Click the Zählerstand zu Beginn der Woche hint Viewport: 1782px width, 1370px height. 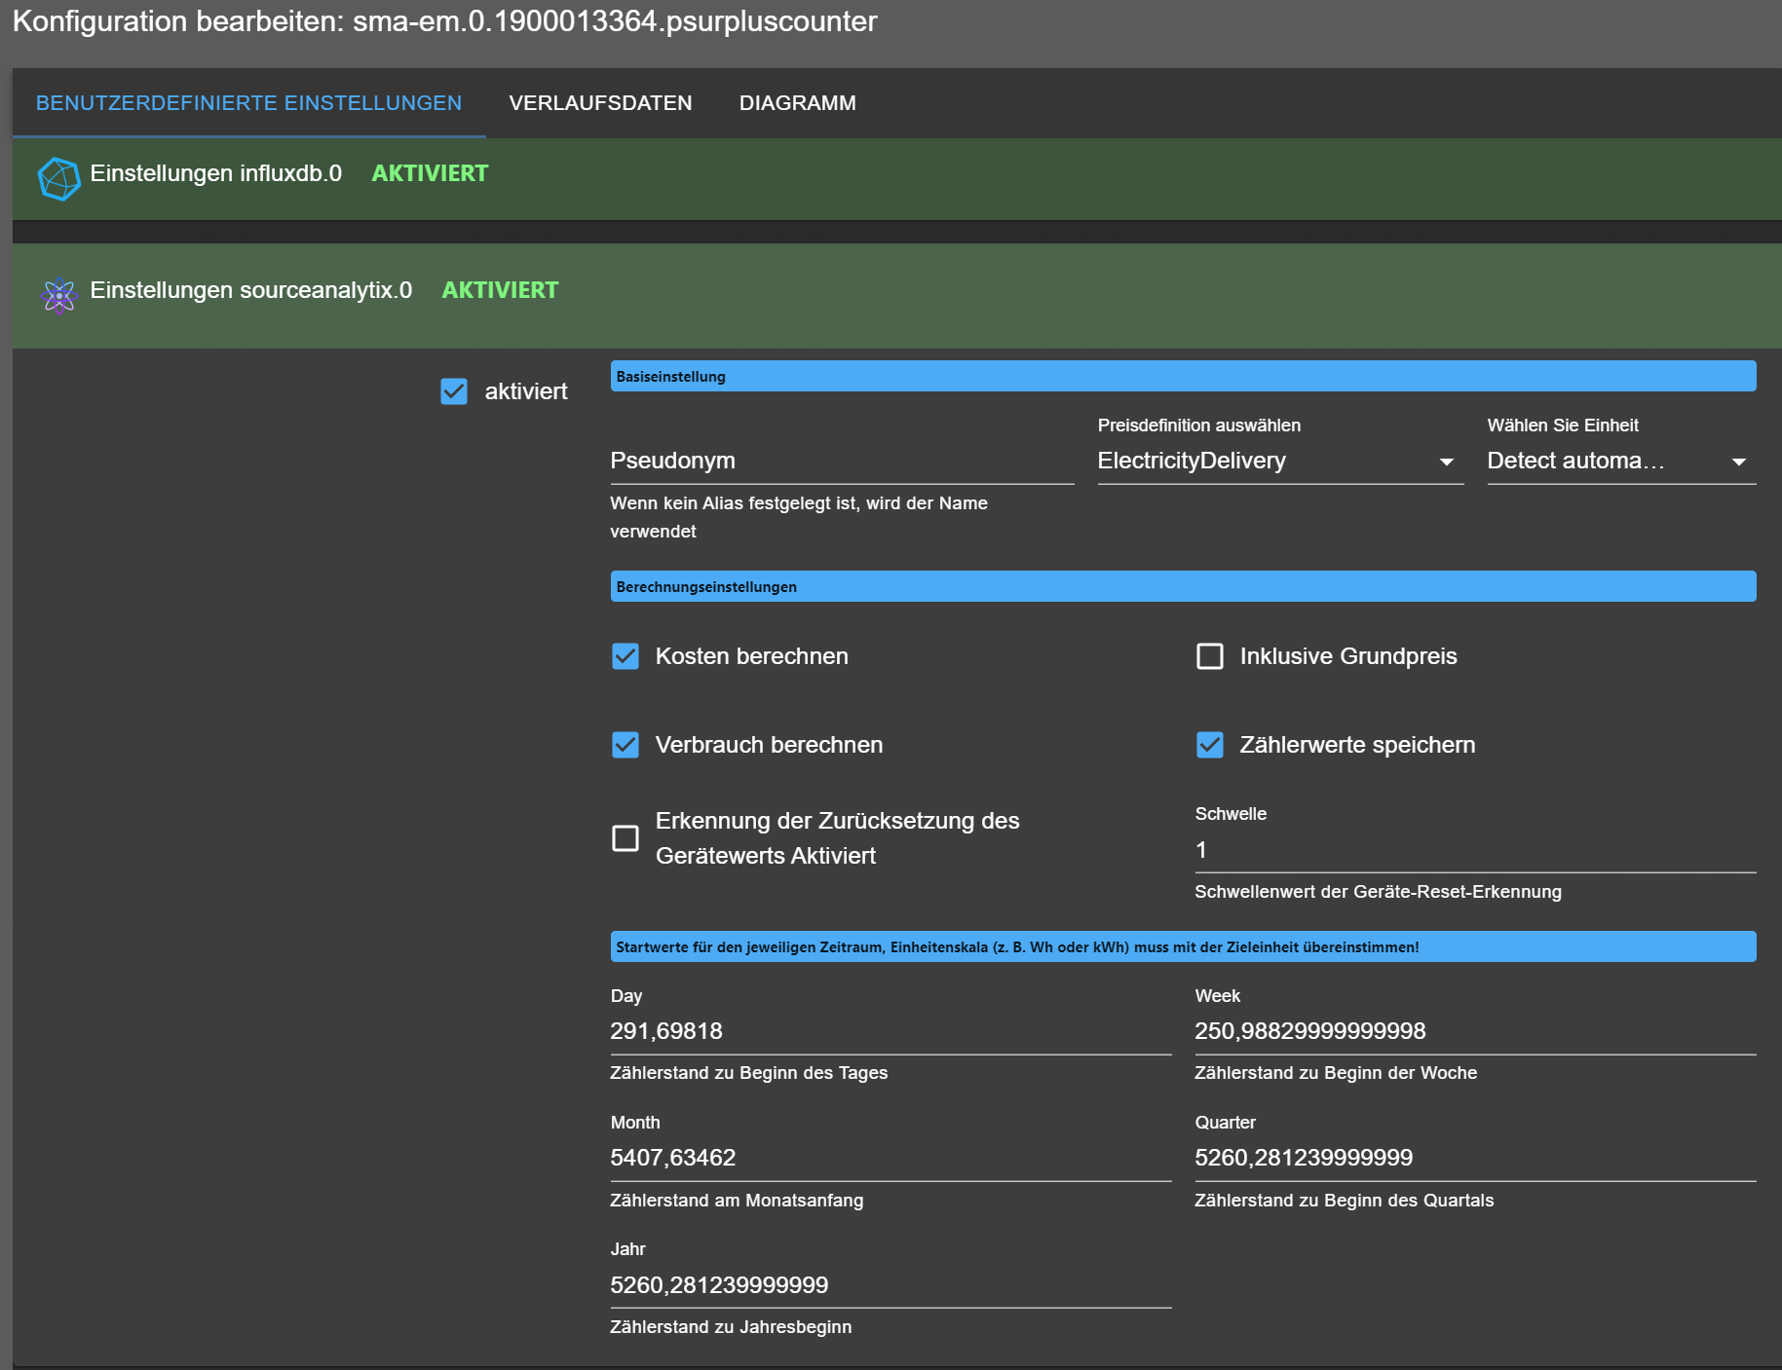click(x=1336, y=1073)
